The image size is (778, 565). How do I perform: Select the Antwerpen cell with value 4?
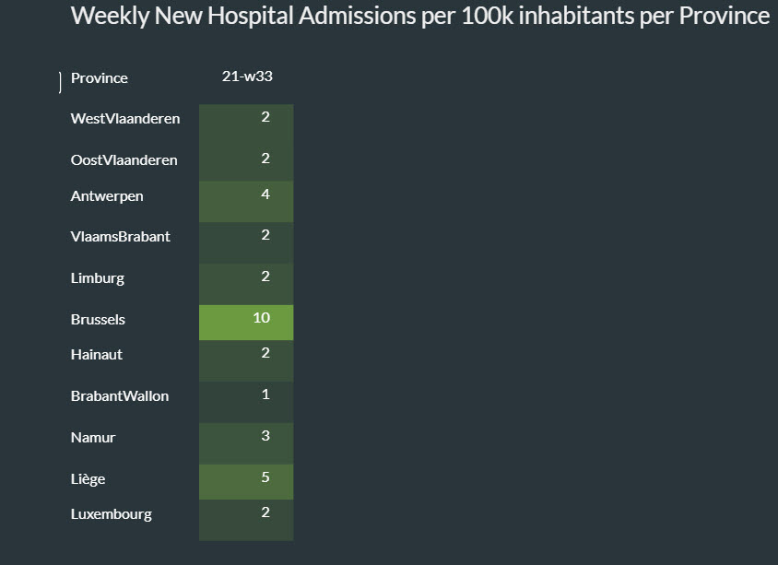click(246, 201)
